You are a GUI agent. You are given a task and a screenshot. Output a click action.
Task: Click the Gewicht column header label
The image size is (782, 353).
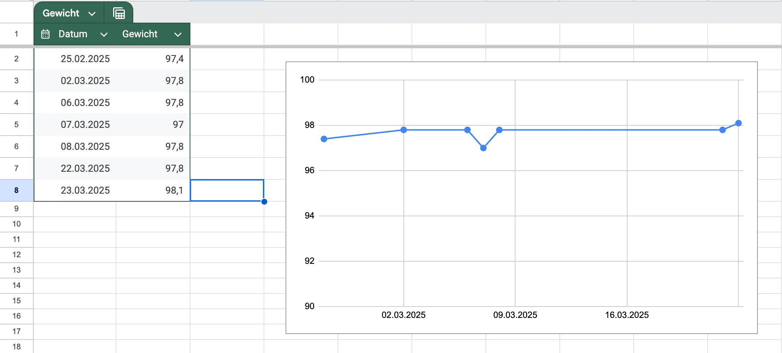coord(139,34)
